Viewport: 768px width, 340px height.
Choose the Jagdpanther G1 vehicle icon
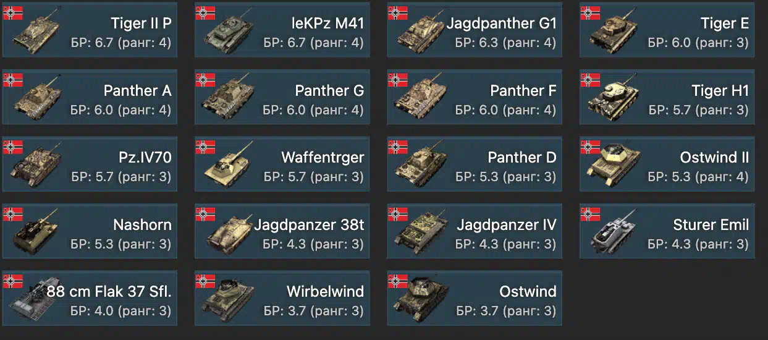(423, 32)
